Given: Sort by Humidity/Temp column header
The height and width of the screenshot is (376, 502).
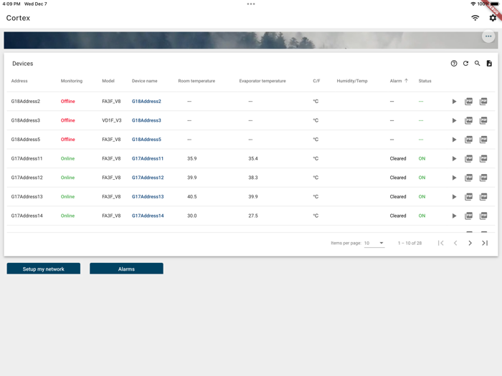Looking at the screenshot, I should pos(352,81).
